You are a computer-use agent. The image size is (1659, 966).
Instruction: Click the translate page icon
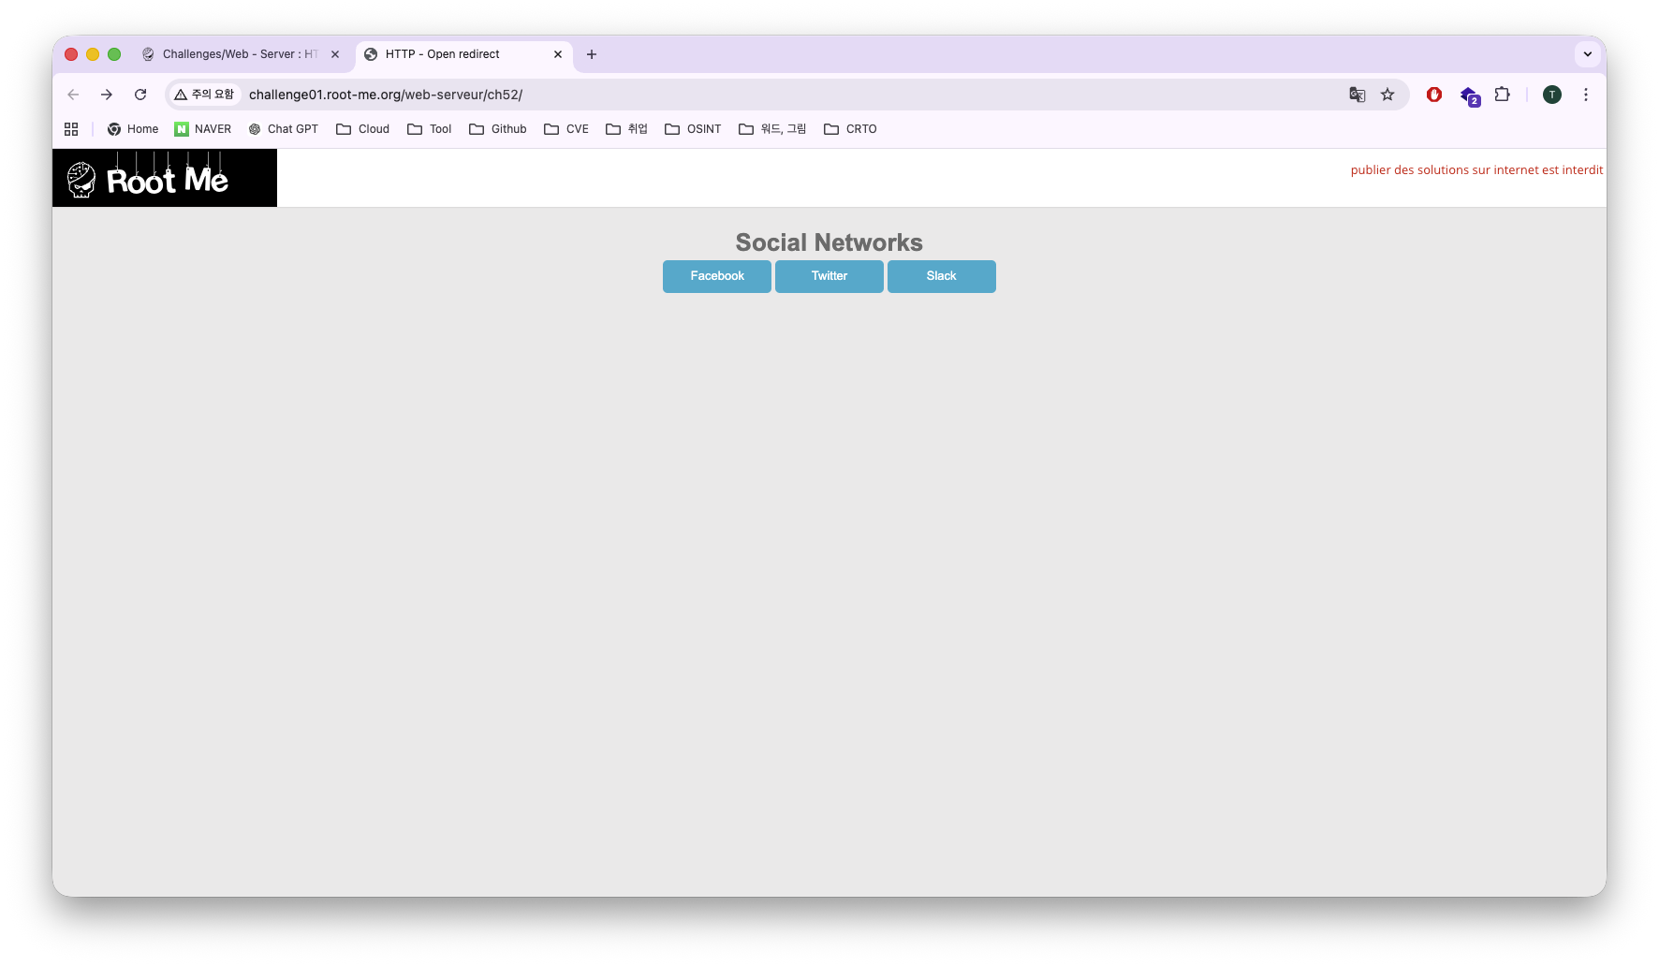point(1357,95)
